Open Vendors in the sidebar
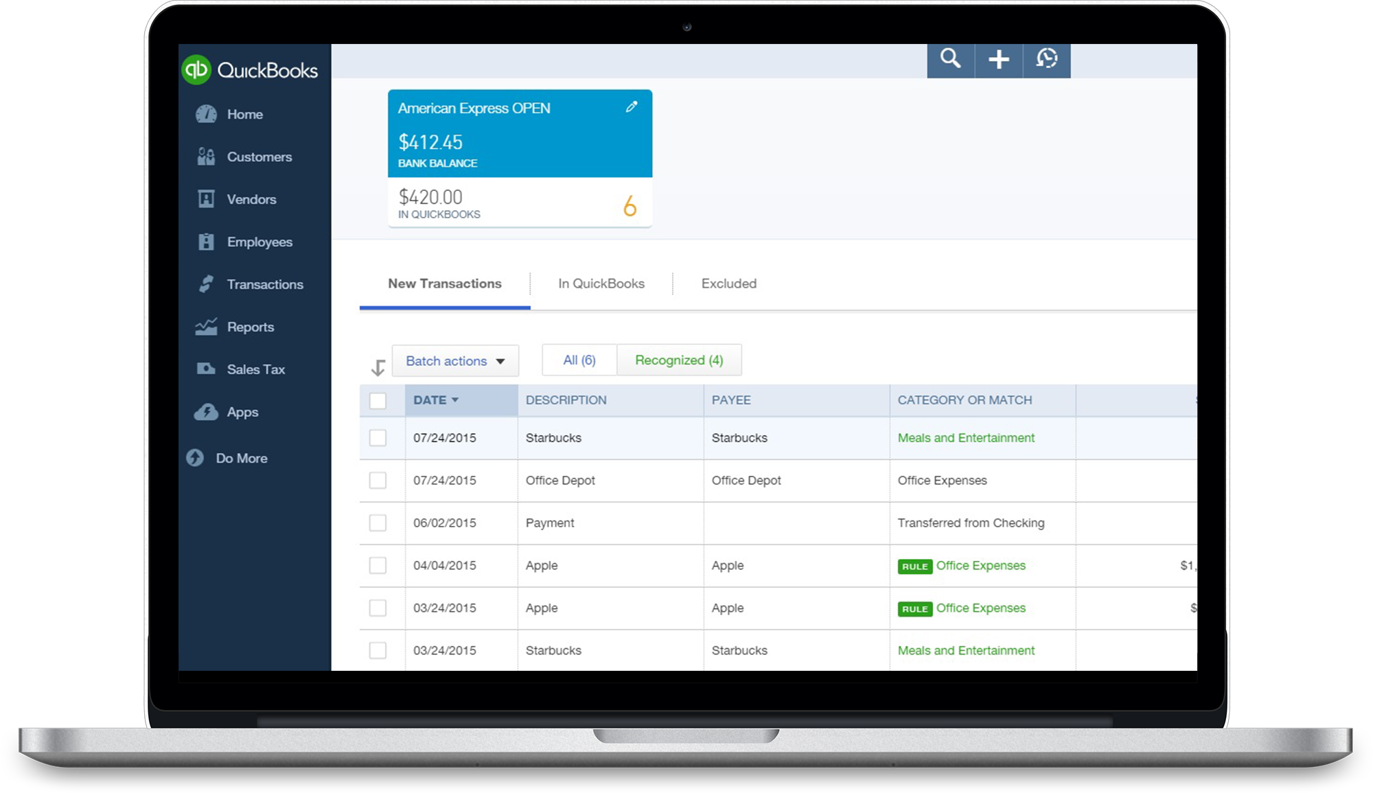The width and height of the screenshot is (1373, 793). point(252,200)
